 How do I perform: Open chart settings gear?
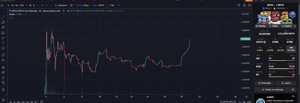[x=244, y=5]
